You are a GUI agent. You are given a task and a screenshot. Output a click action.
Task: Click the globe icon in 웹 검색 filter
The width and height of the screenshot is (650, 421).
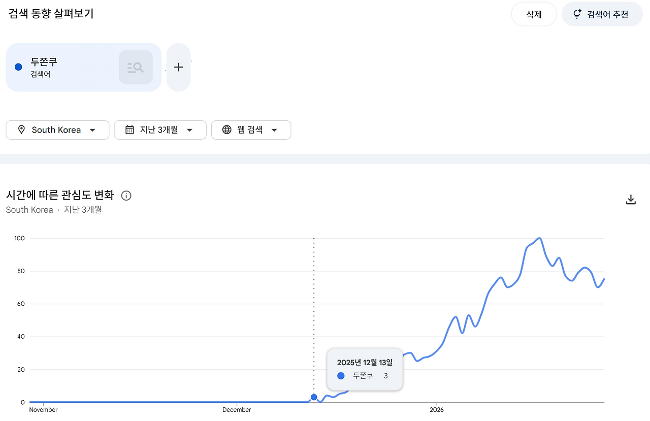pyautogui.click(x=227, y=130)
